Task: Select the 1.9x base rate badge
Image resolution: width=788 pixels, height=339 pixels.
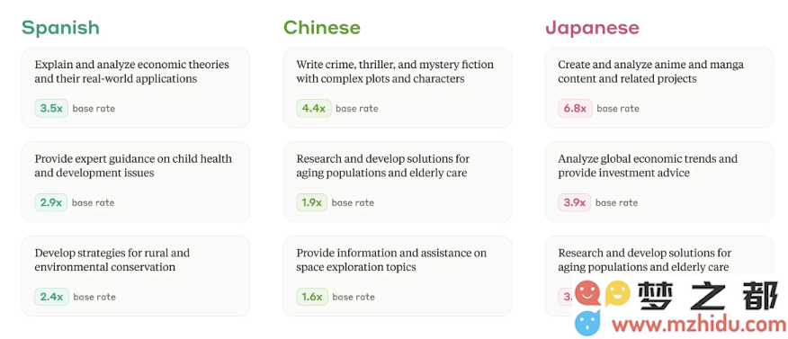Action: [x=311, y=203]
